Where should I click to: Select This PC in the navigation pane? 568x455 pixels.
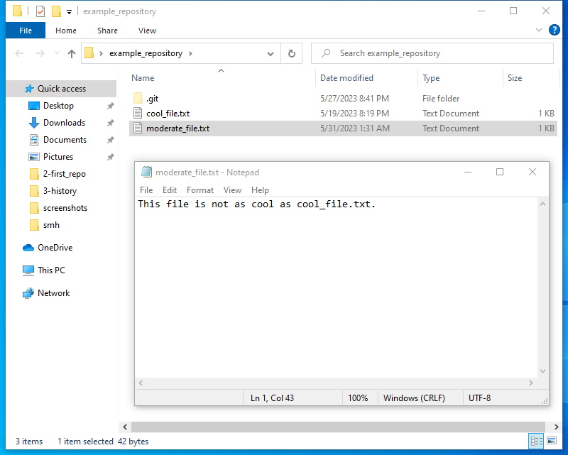(51, 270)
